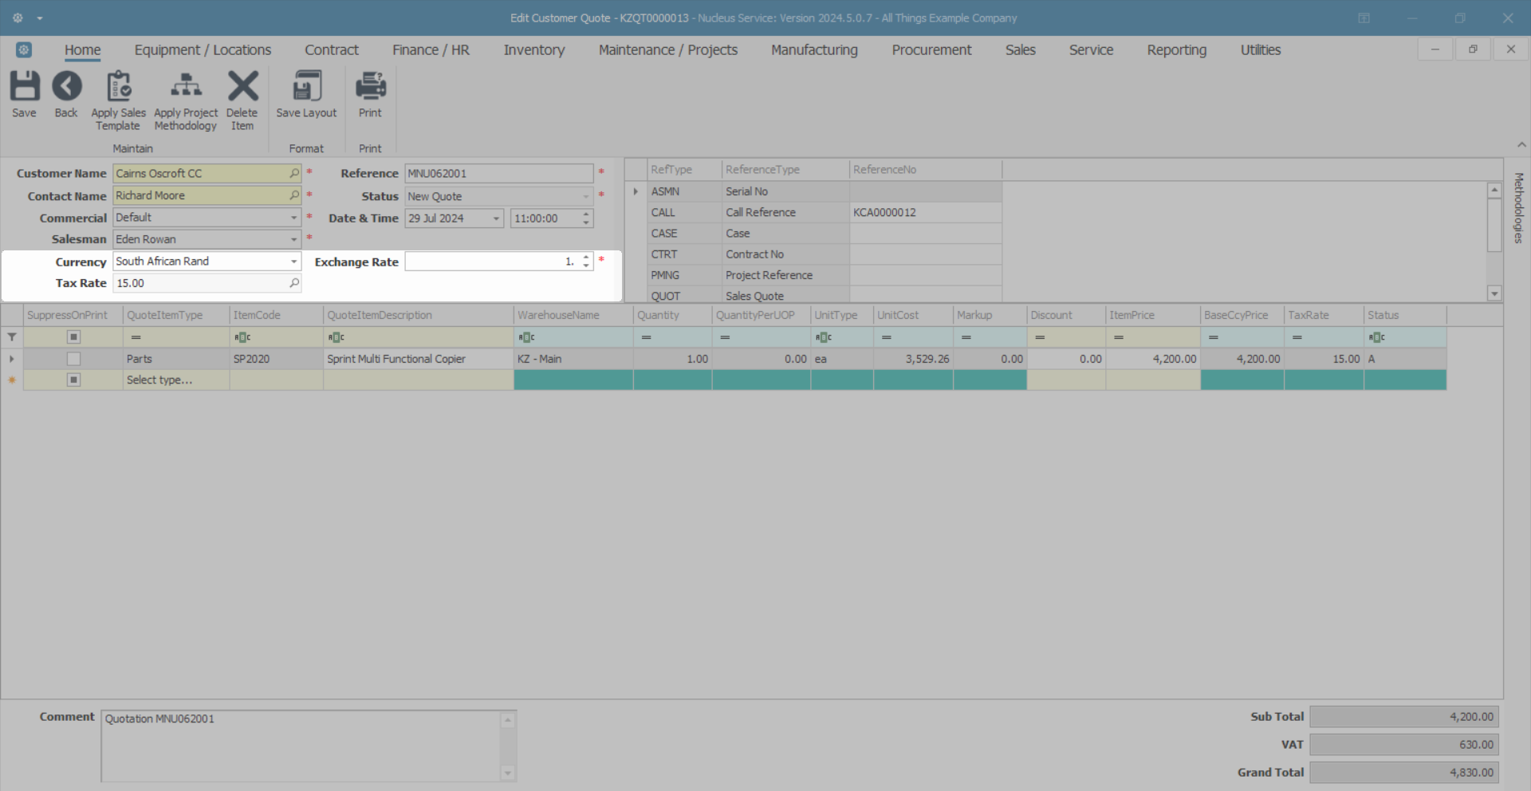
Task: Open the quick access toolbar dropdown arrow
Action: coord(40,18)
